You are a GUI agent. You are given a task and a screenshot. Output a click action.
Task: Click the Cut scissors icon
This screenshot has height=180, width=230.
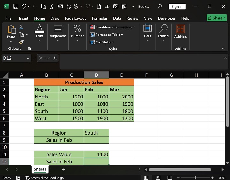tap(21, 27)
